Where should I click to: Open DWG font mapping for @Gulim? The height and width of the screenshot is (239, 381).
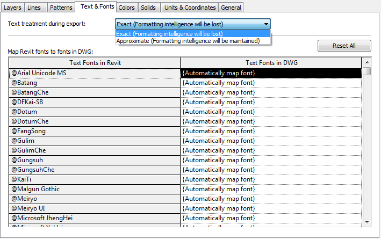coord(271,141)
